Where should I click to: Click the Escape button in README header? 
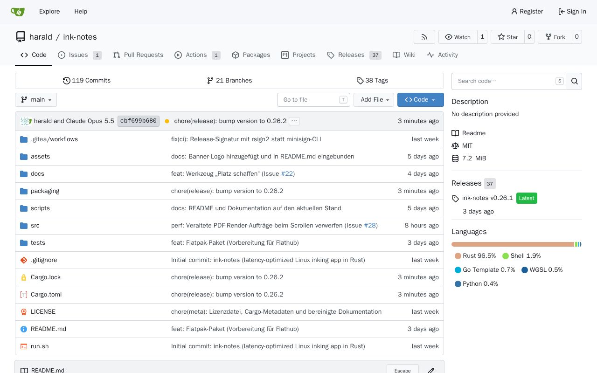pyautogui.click(x=403, y=371)
